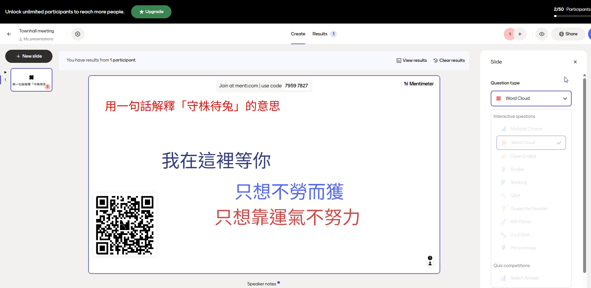Switch to the Create tab
This screenshot has width=591, height=288.
tap(298, 34)
